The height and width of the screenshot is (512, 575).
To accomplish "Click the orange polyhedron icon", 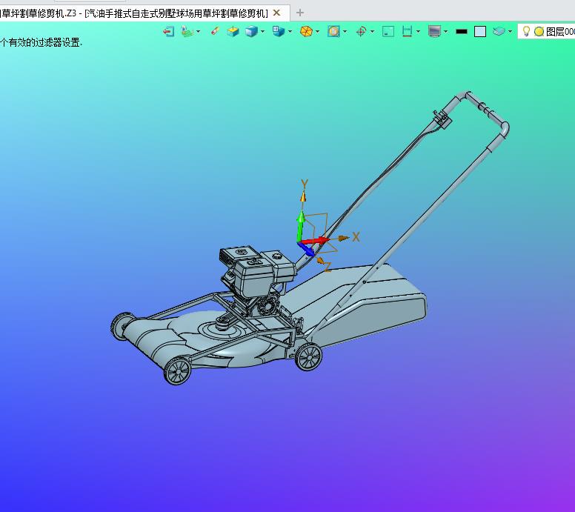I will pyautogui.click(x=306, y=32).
